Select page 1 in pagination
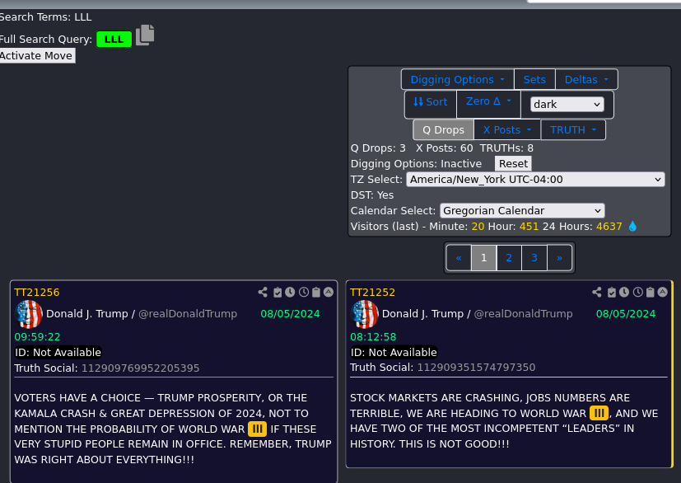681x483 pixels. coord(483,258)
